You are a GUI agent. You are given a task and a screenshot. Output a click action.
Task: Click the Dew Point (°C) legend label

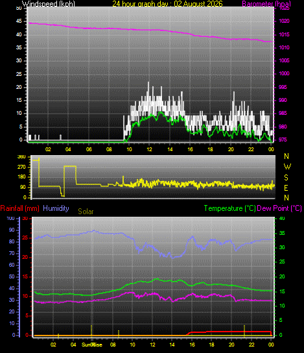(279, 208)
